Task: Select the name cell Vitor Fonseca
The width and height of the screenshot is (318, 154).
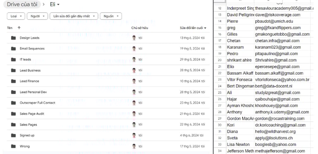Action: point(240,80)
